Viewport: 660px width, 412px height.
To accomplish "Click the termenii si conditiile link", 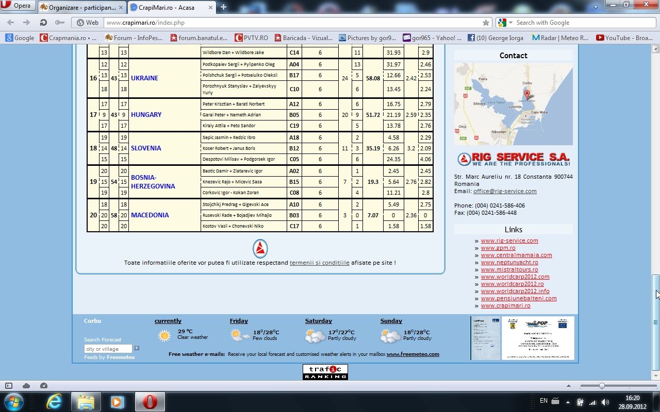I will coord(319,263).
